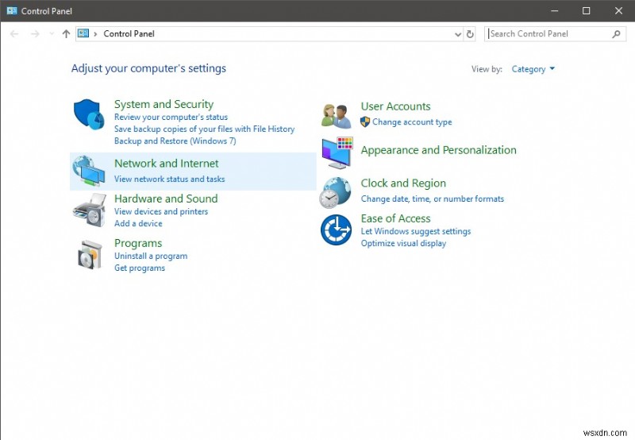Open the Network and Internet globe icon
635x440 pixels.
(88, 172)
